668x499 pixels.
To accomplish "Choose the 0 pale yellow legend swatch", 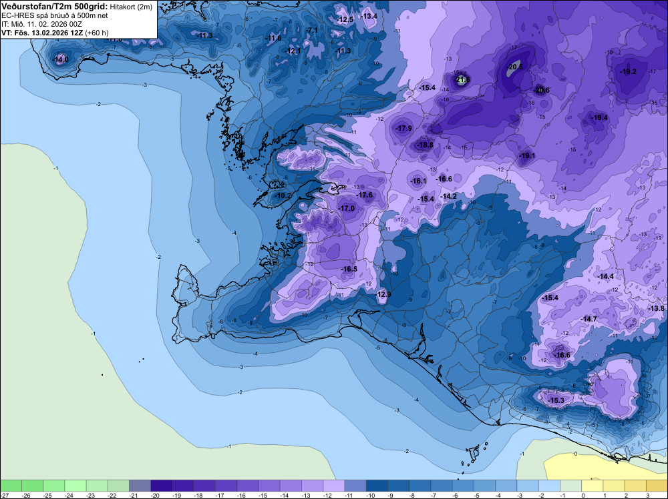I will click(x=592, y=486).
